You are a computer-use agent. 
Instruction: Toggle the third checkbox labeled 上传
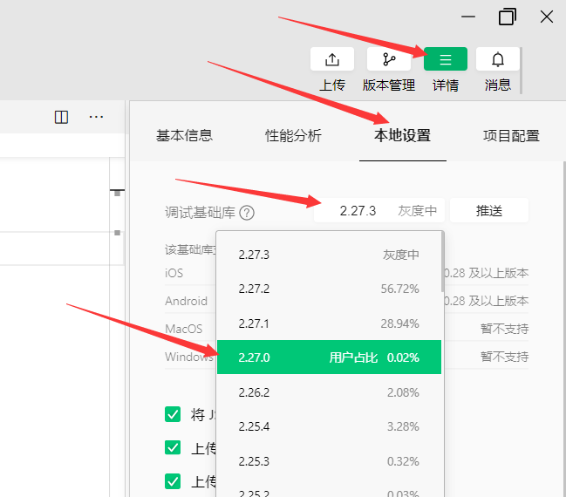[x=173, y=481]
